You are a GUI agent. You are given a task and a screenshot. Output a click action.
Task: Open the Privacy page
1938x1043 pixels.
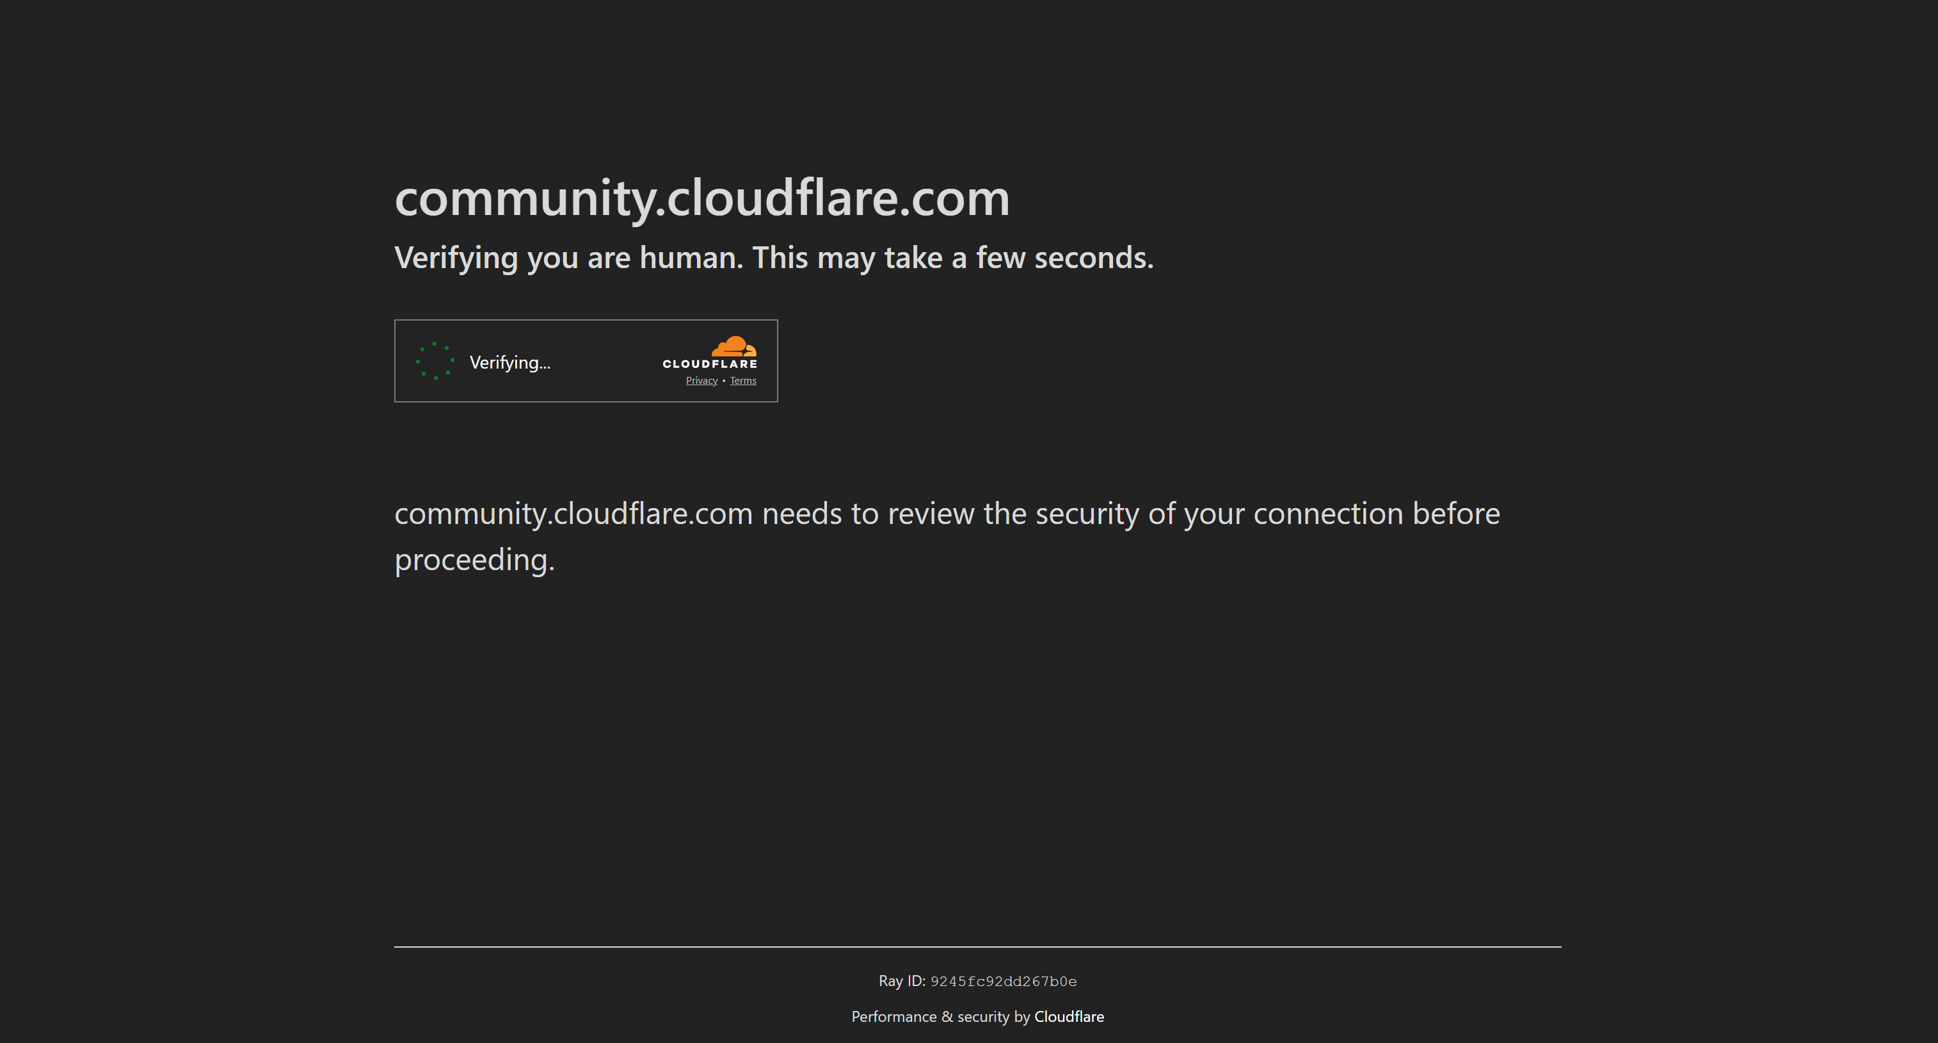tap(701, 379)
